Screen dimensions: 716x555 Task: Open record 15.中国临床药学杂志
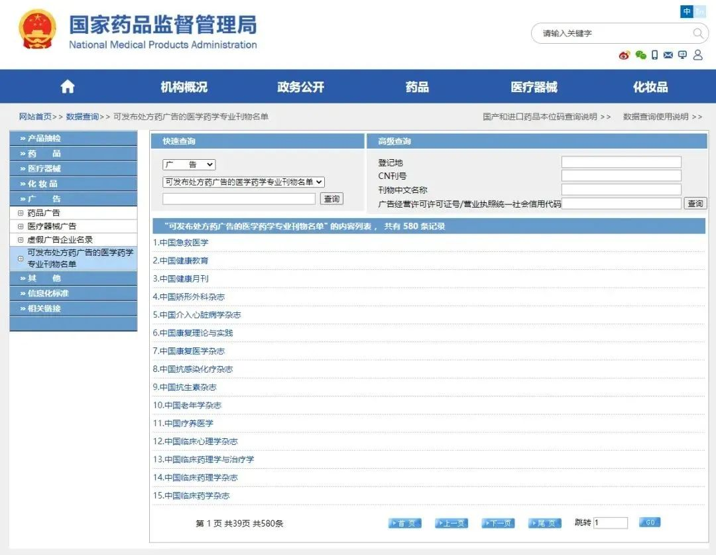tap(191, 495)
